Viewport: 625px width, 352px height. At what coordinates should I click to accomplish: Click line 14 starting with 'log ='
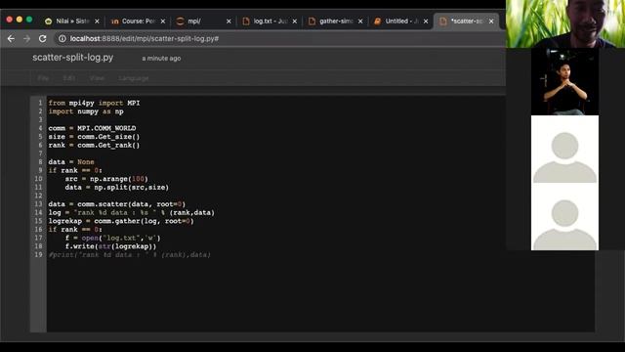(132, 213)
